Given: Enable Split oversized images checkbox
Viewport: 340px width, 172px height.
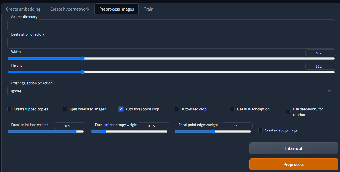Looking at the screenshot, I should click(65, 109).
